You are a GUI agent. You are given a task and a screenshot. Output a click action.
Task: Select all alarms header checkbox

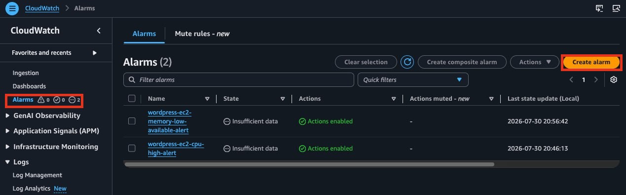[132, 99]
